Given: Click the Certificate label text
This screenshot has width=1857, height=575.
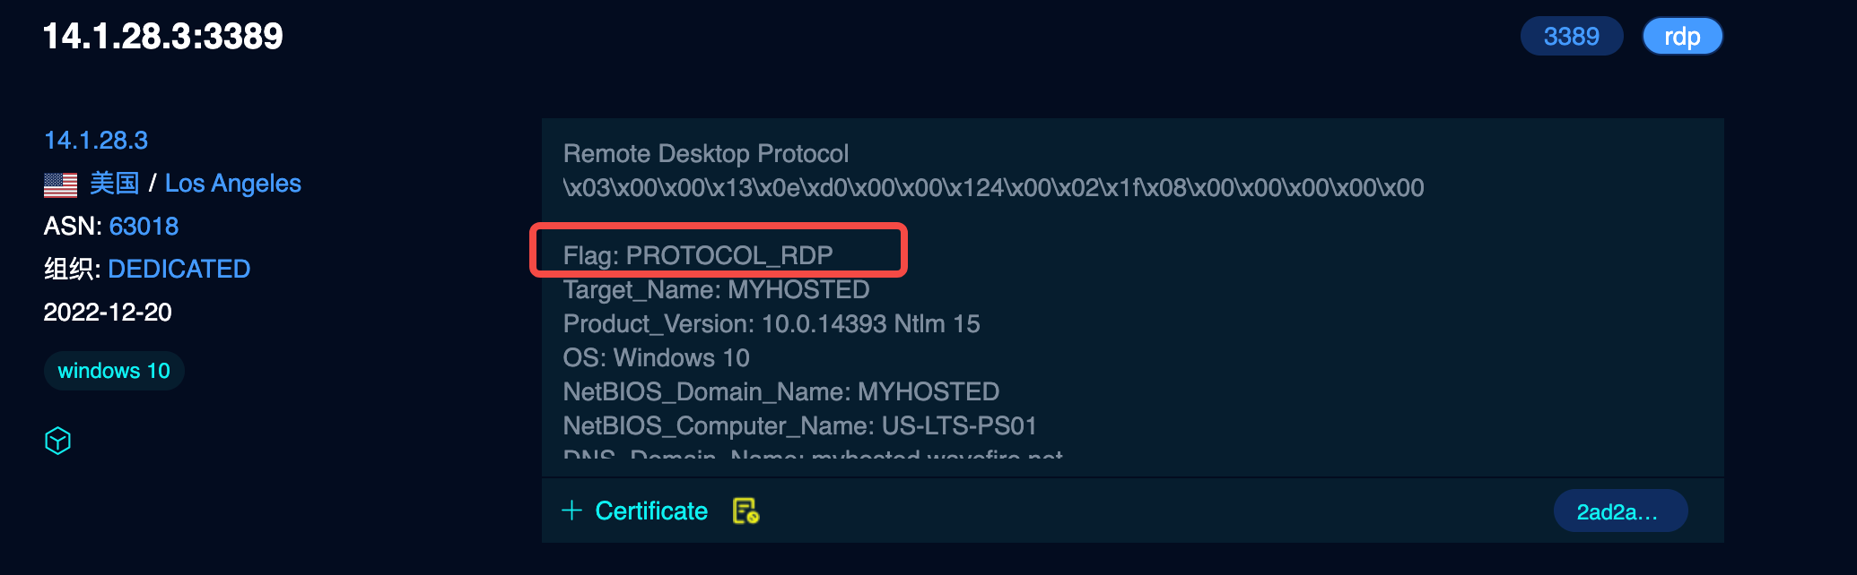Looking at the screenshot, I should tap(651, 511).
